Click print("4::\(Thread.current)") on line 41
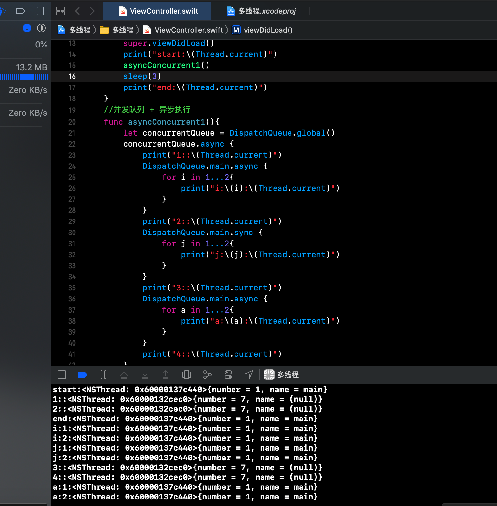This screenshot has width=497, height=506. click(212, 354)
